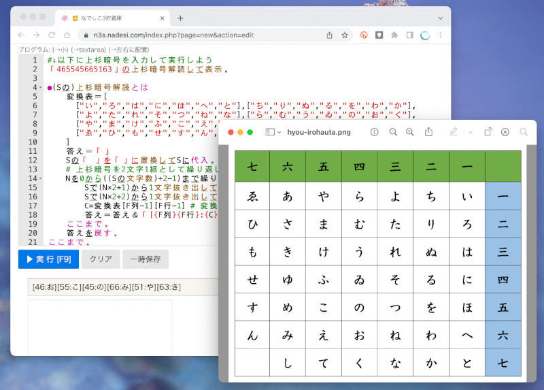Click the 一時保存 button

pos(146,259)
